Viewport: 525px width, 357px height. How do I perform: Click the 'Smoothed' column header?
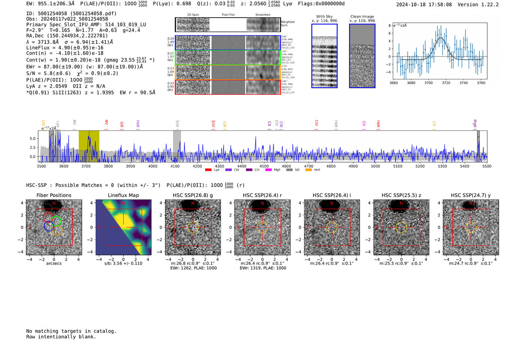point(263,15)
